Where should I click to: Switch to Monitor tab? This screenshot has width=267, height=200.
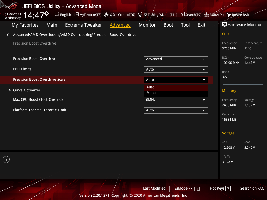pos(147,25)
